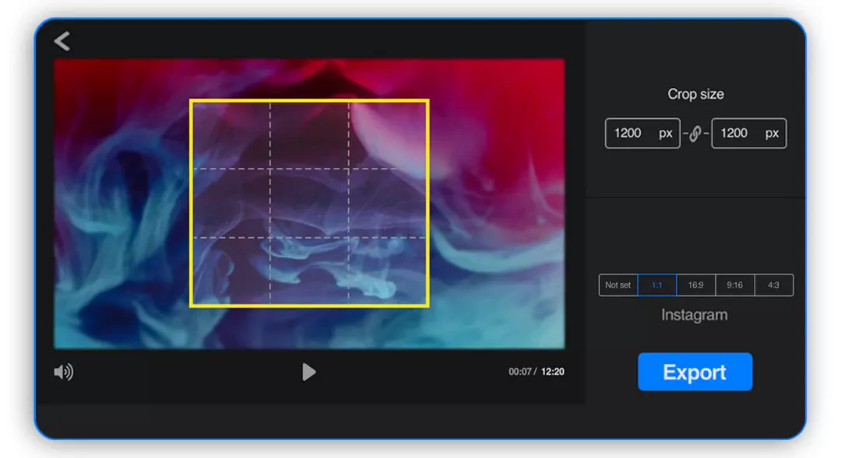Click the crop height field showing 1200

coord(748,133)
